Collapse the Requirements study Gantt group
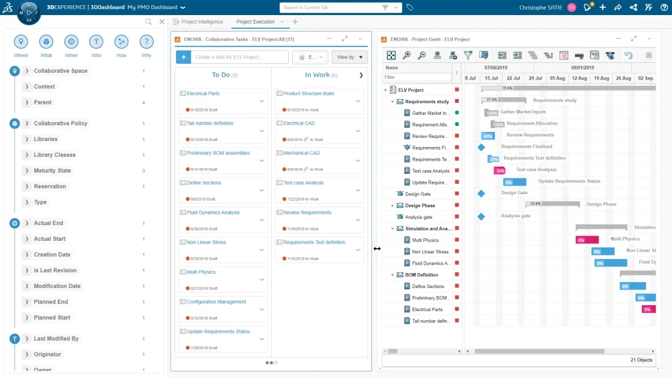The height and width of the screenshot is (378, 672). 393,102
